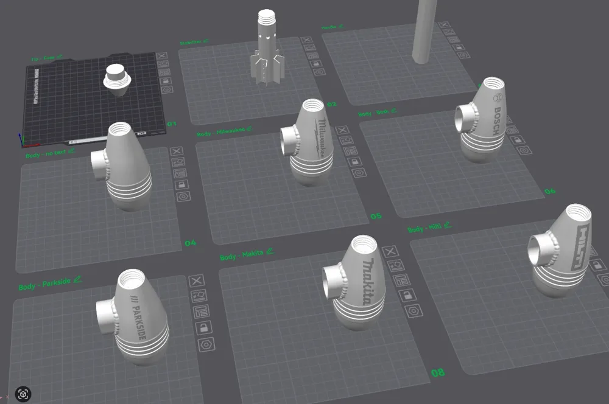
Task: Arrange objects on Body - Makita plate
Action: click(x=401, y=280)
